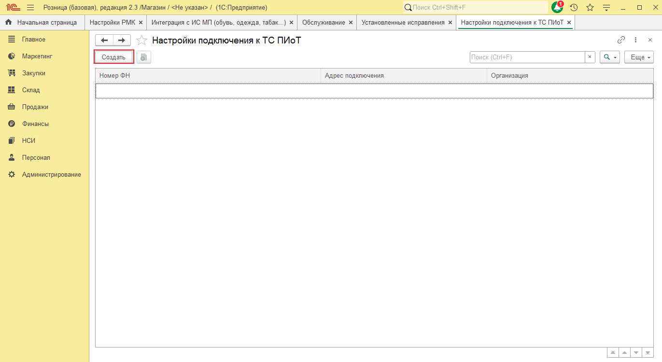Open the service menu lines icon

point(606,7)
